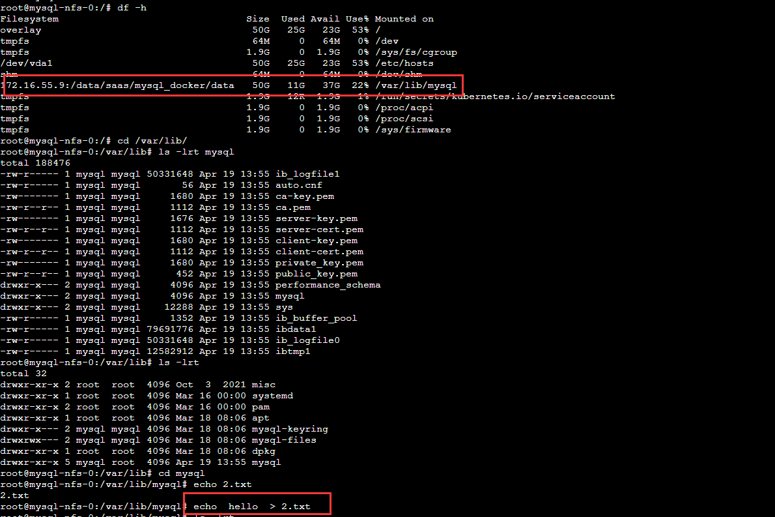775x517 pixels.
Task: Click the private_key.pem entry
Action: (x=319, y=263)
